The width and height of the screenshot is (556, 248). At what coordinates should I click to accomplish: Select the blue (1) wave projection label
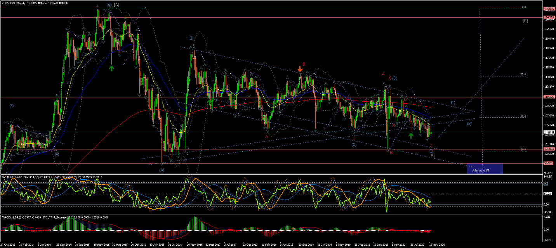tap(453, 102)
